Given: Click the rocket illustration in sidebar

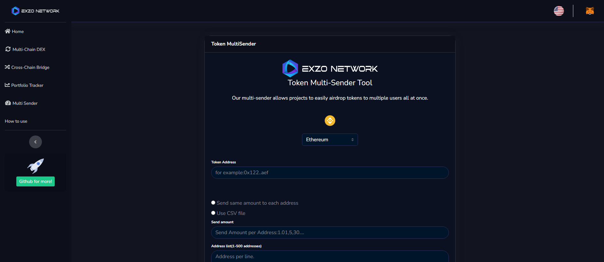Looking at the screenshot, I should [36, 166].
